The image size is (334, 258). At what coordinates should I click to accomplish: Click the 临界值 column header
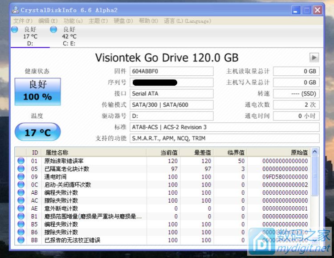231,153
